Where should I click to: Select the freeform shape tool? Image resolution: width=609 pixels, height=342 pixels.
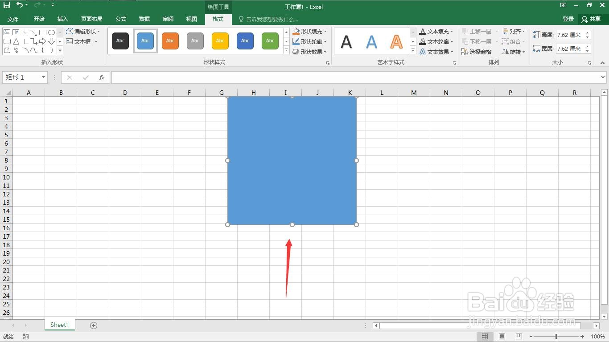(x=7, y=50)
